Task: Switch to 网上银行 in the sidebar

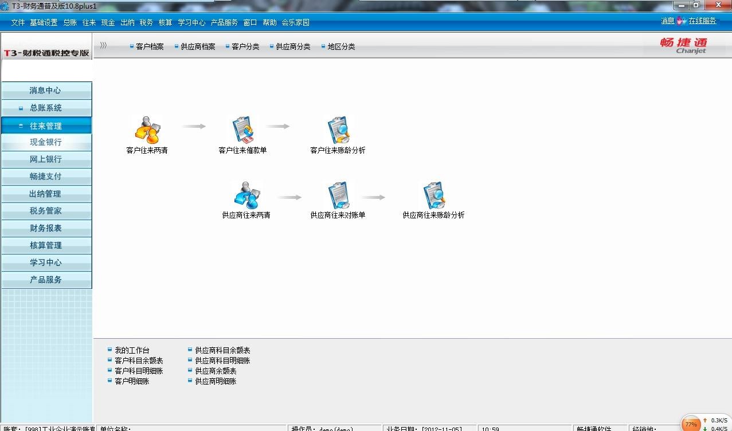Action: coord(46,159)
